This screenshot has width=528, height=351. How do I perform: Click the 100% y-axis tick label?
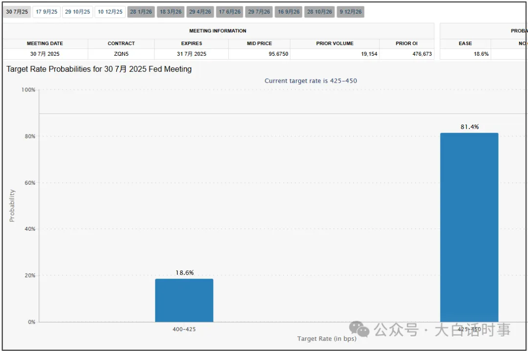coord(28,90)
